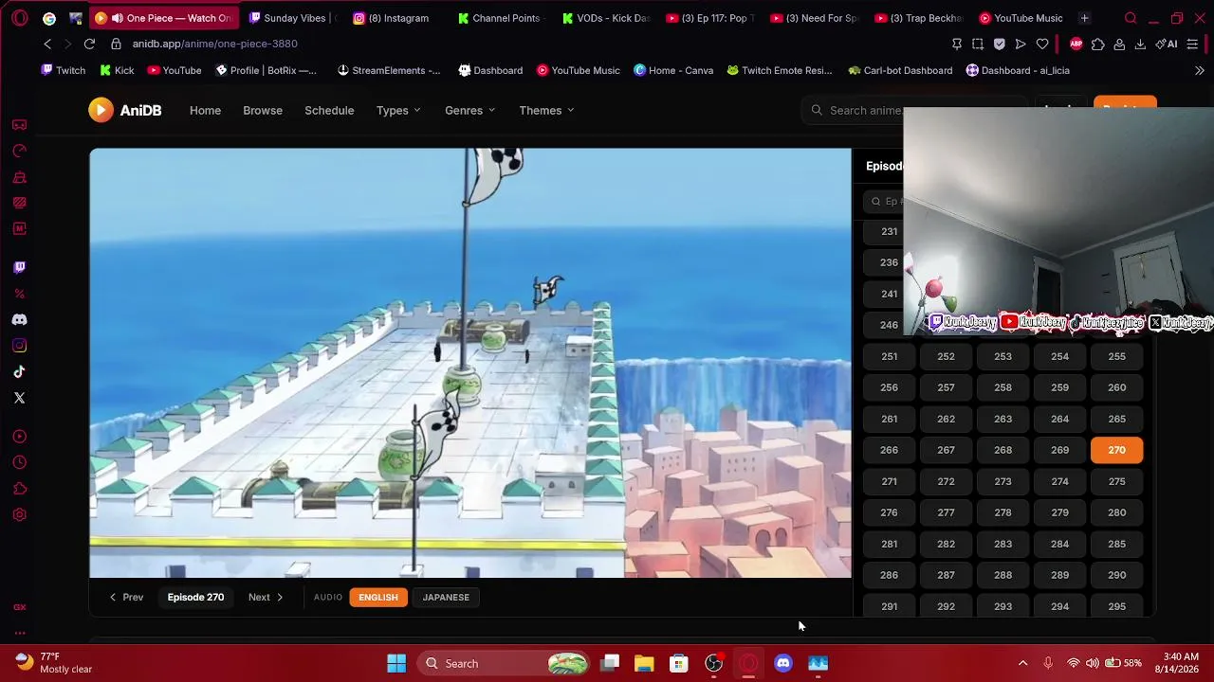Viewport: 1214px width, 682px height.
Task: Open the Windows Start menu
Action: [396, 663]
